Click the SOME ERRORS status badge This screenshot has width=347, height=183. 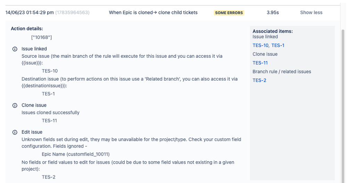[229, 13]
